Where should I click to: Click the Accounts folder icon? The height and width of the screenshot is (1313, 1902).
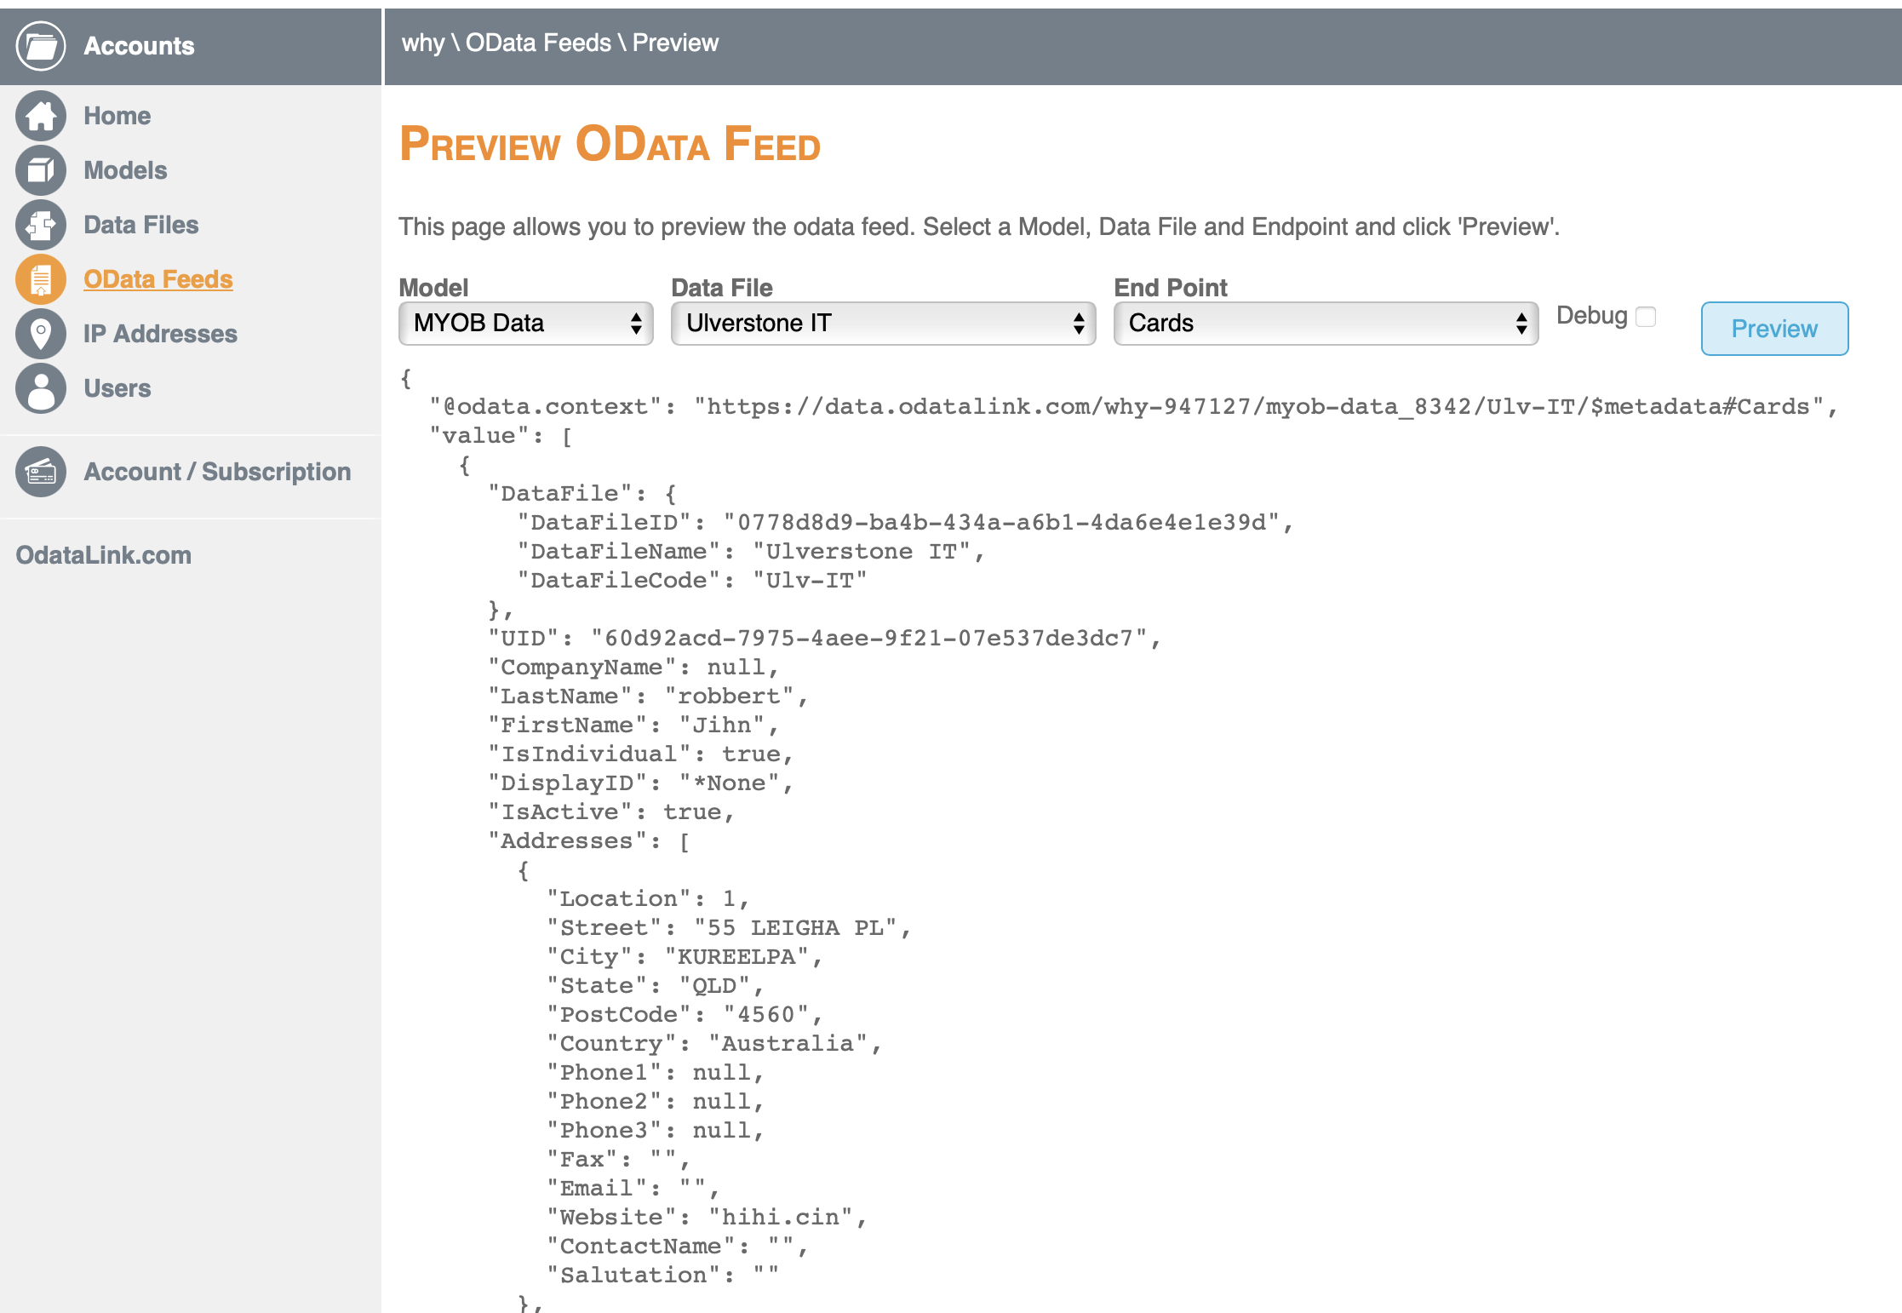tap(40, 46)
